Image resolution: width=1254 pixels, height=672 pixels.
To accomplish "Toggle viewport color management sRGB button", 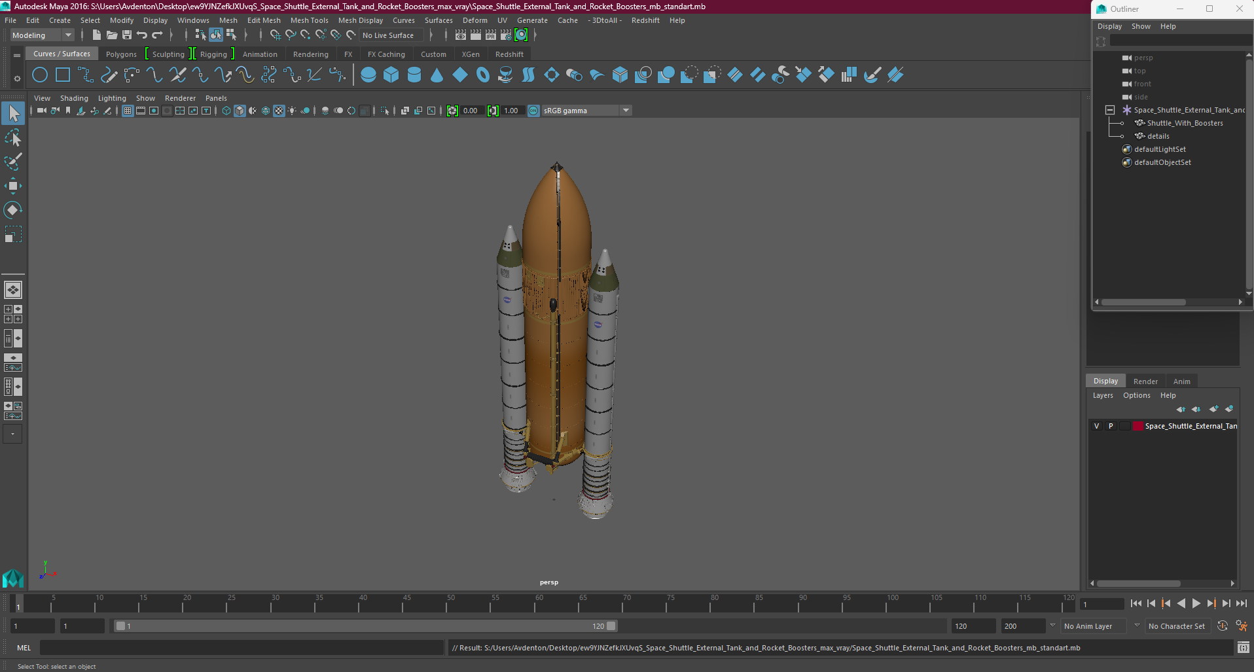I will tap(533, 111).
